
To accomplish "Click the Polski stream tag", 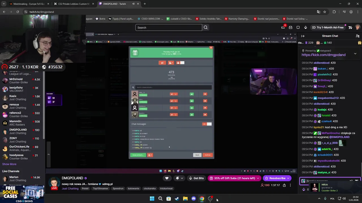I will [x=85, y=189].
